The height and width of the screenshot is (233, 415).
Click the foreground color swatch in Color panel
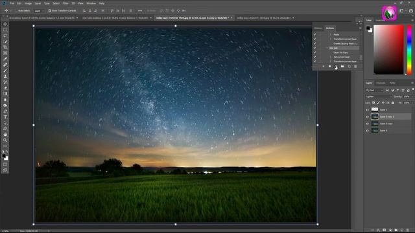point(368,28)
